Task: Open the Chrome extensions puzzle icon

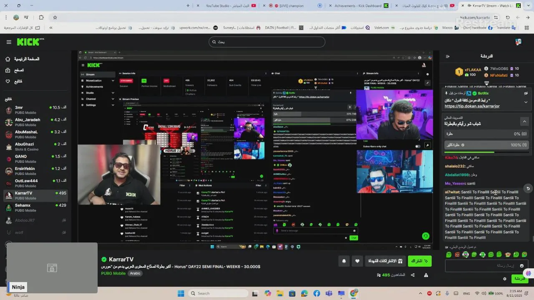Action: (41, 17)
